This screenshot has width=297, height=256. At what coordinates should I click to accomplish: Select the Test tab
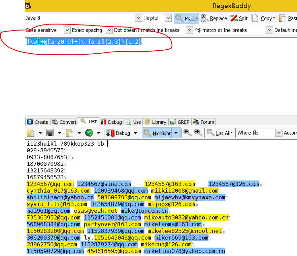tap(89, 121)
